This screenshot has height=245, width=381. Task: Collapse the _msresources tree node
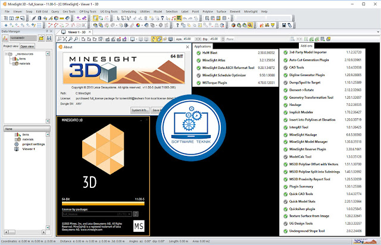[7, 54]
